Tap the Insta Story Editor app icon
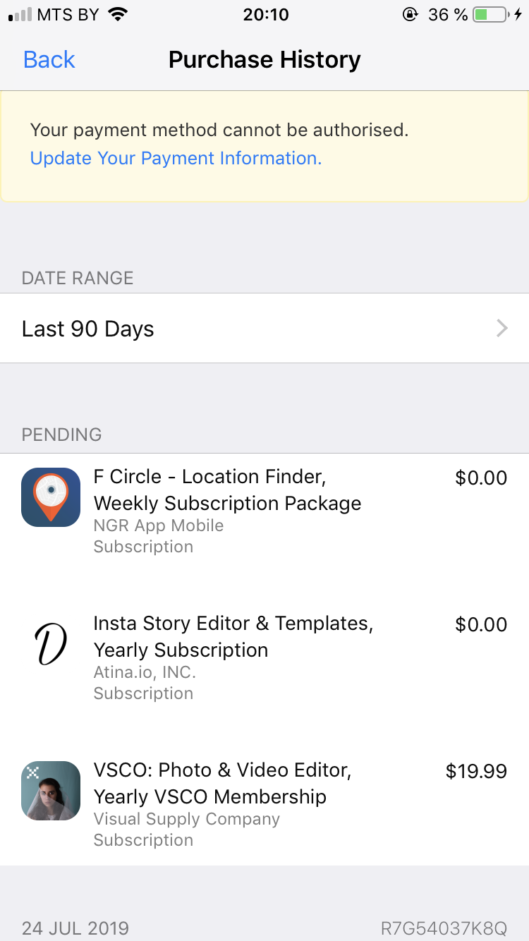529x941 pixels. pyautogui.click(x=51, y=644)
